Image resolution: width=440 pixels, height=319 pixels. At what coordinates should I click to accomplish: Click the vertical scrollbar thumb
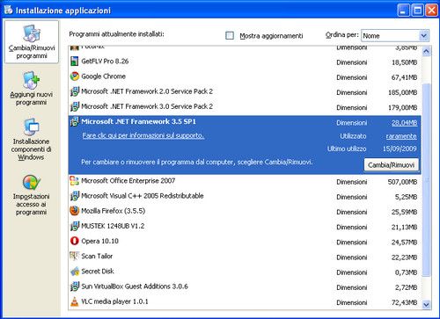[x=426, y=179]
